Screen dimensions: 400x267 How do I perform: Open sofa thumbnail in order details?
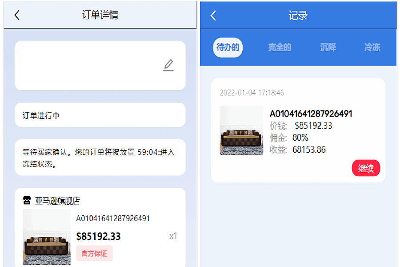click(47, 237)
